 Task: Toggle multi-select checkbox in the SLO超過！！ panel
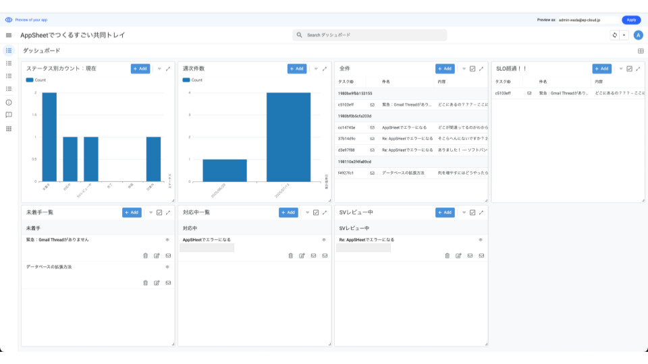629,69
